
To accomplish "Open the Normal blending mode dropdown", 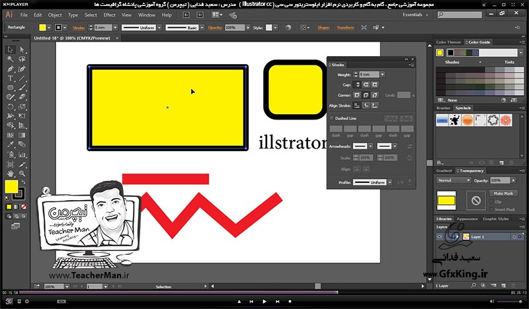I will pos(454,181).
